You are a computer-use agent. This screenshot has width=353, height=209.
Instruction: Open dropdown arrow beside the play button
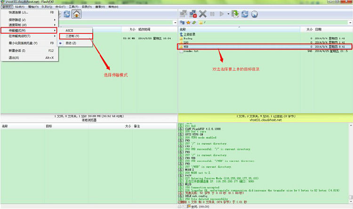[x=228, y=14]
